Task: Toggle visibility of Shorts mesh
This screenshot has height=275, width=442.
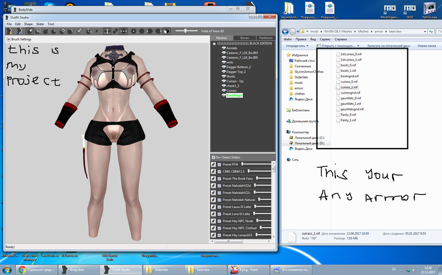Action: pos(224,76)
